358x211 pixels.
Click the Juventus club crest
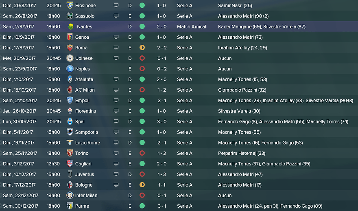pos(70,174)
